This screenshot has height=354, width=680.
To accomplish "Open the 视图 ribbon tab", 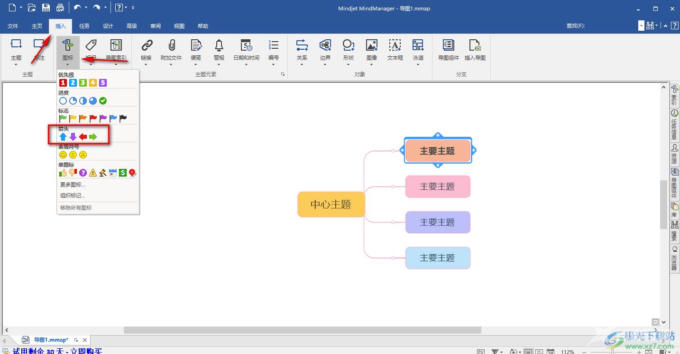I will (179, 26).
